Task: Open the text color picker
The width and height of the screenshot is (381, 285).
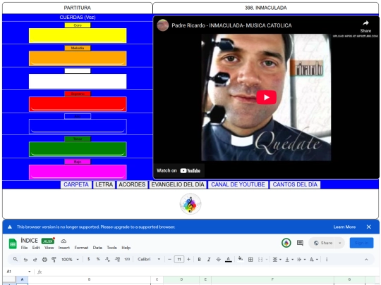Action: [228, 259]
